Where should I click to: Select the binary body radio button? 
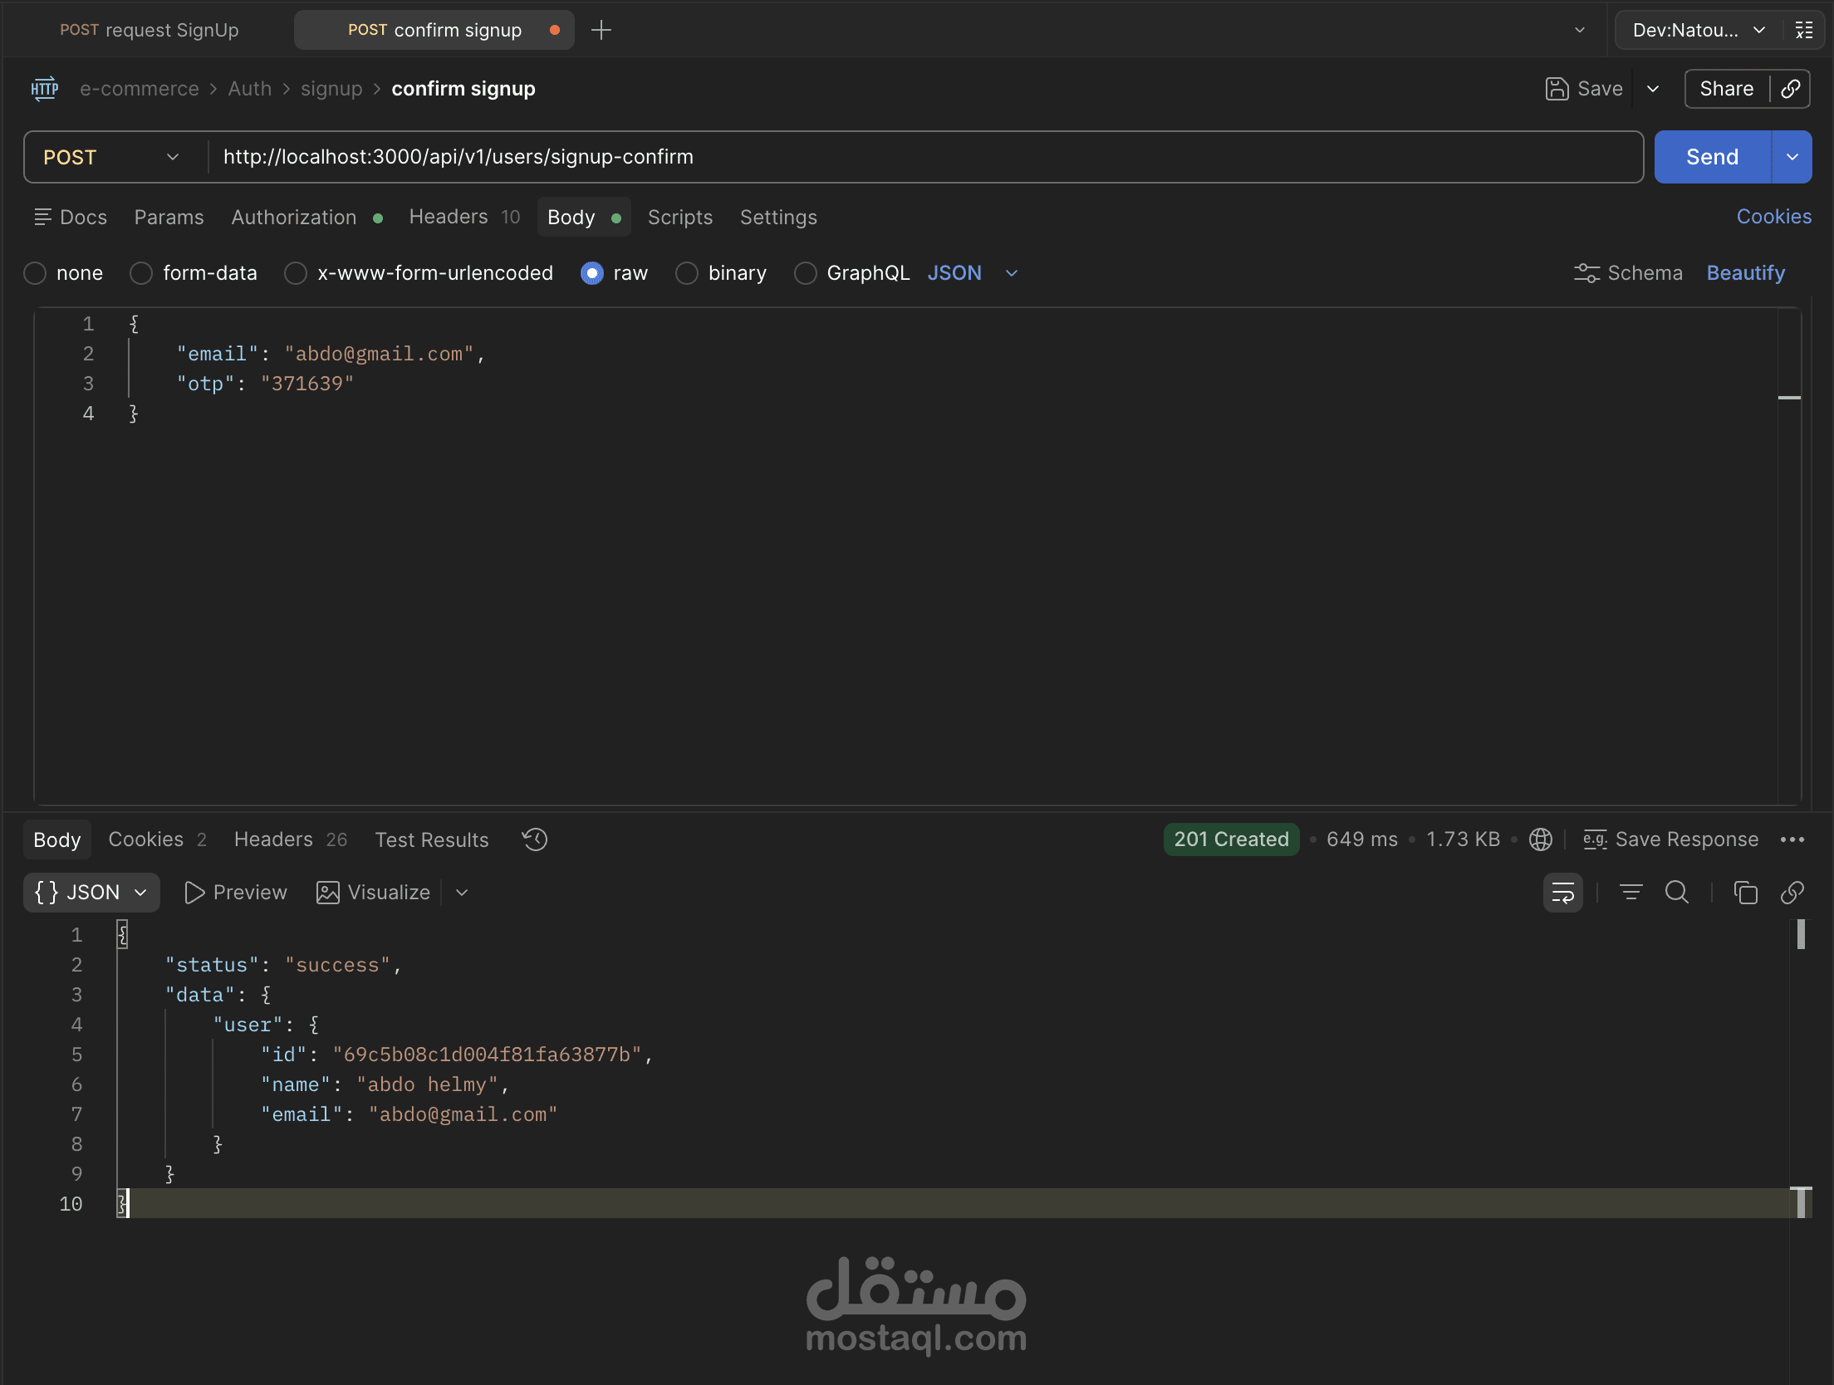coord(687,273)
